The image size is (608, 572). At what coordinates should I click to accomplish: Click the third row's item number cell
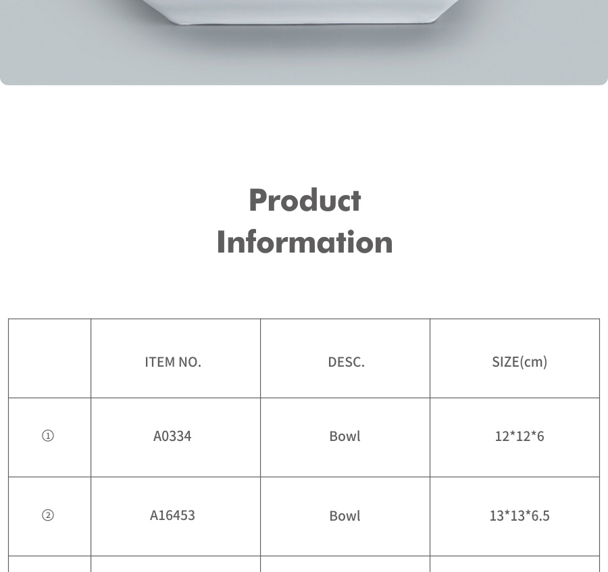(x=176, y=565)
